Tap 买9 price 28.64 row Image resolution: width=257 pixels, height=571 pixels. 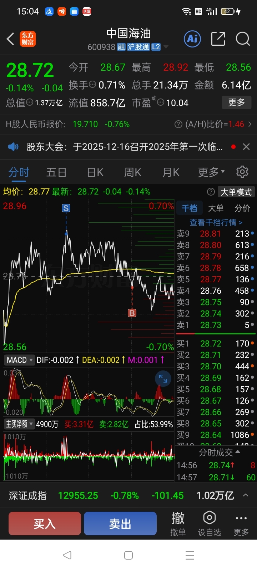[x=216, y=435]
